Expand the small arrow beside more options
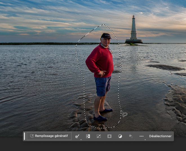 [145, 140]
